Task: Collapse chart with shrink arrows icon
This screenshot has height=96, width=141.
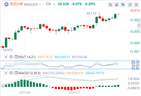Action: pos(130,5)
